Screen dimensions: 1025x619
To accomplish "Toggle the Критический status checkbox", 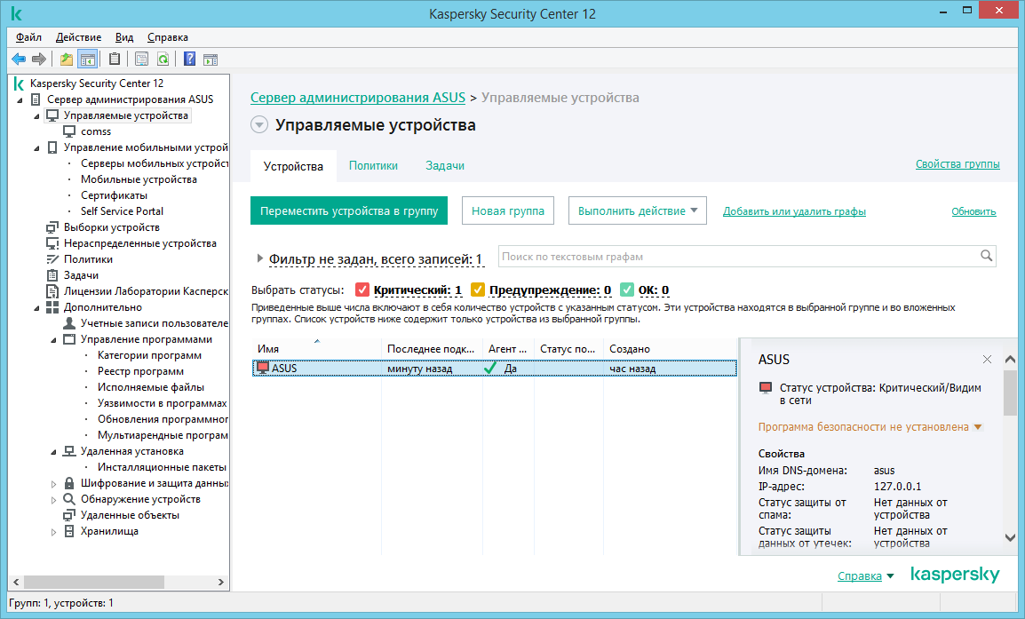I will (x=362, y=290).
